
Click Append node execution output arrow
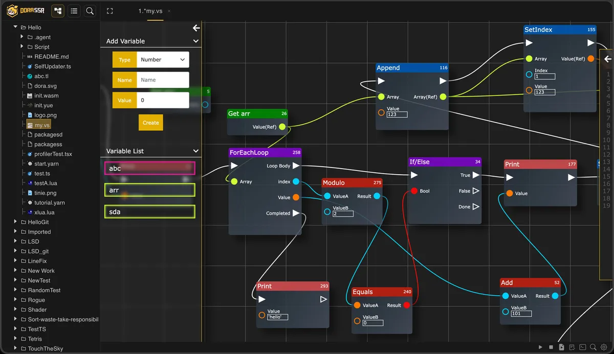pyautogui.click(x=443, y=81)
